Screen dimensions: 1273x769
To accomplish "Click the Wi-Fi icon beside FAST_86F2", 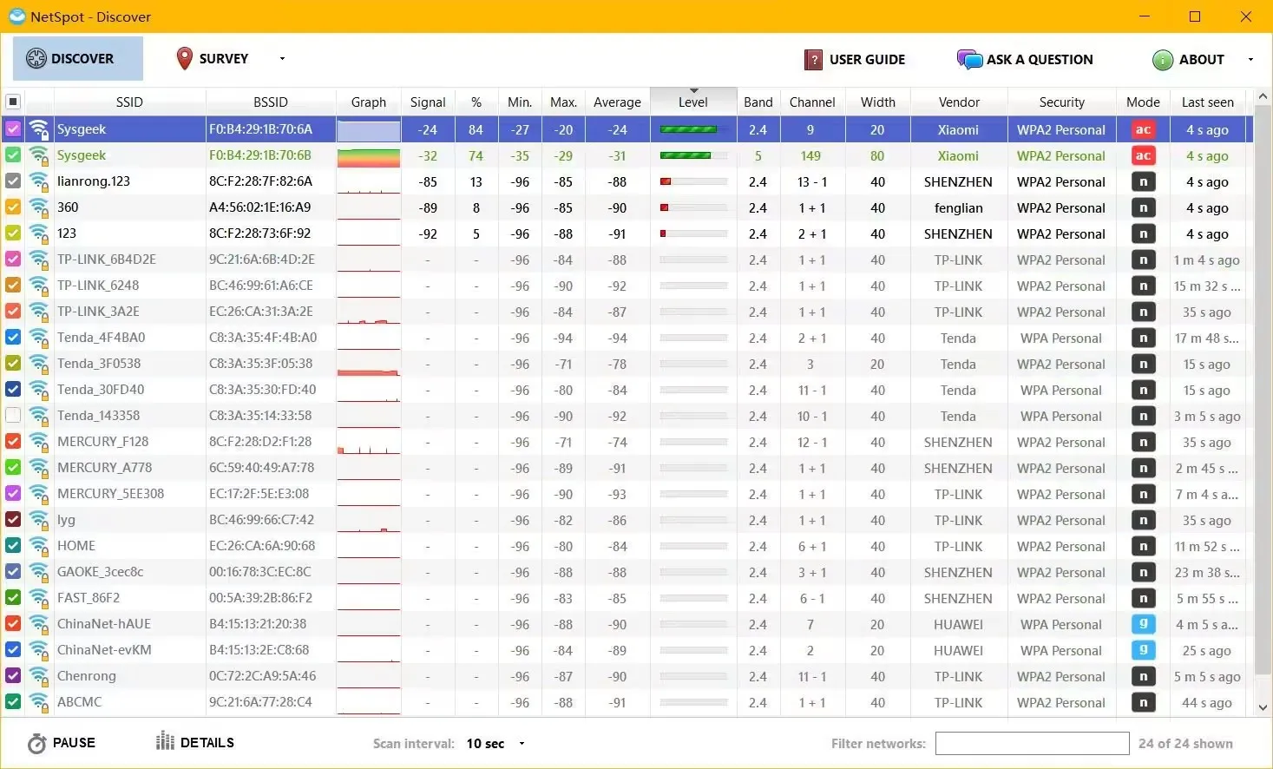I will click(38, 598).
